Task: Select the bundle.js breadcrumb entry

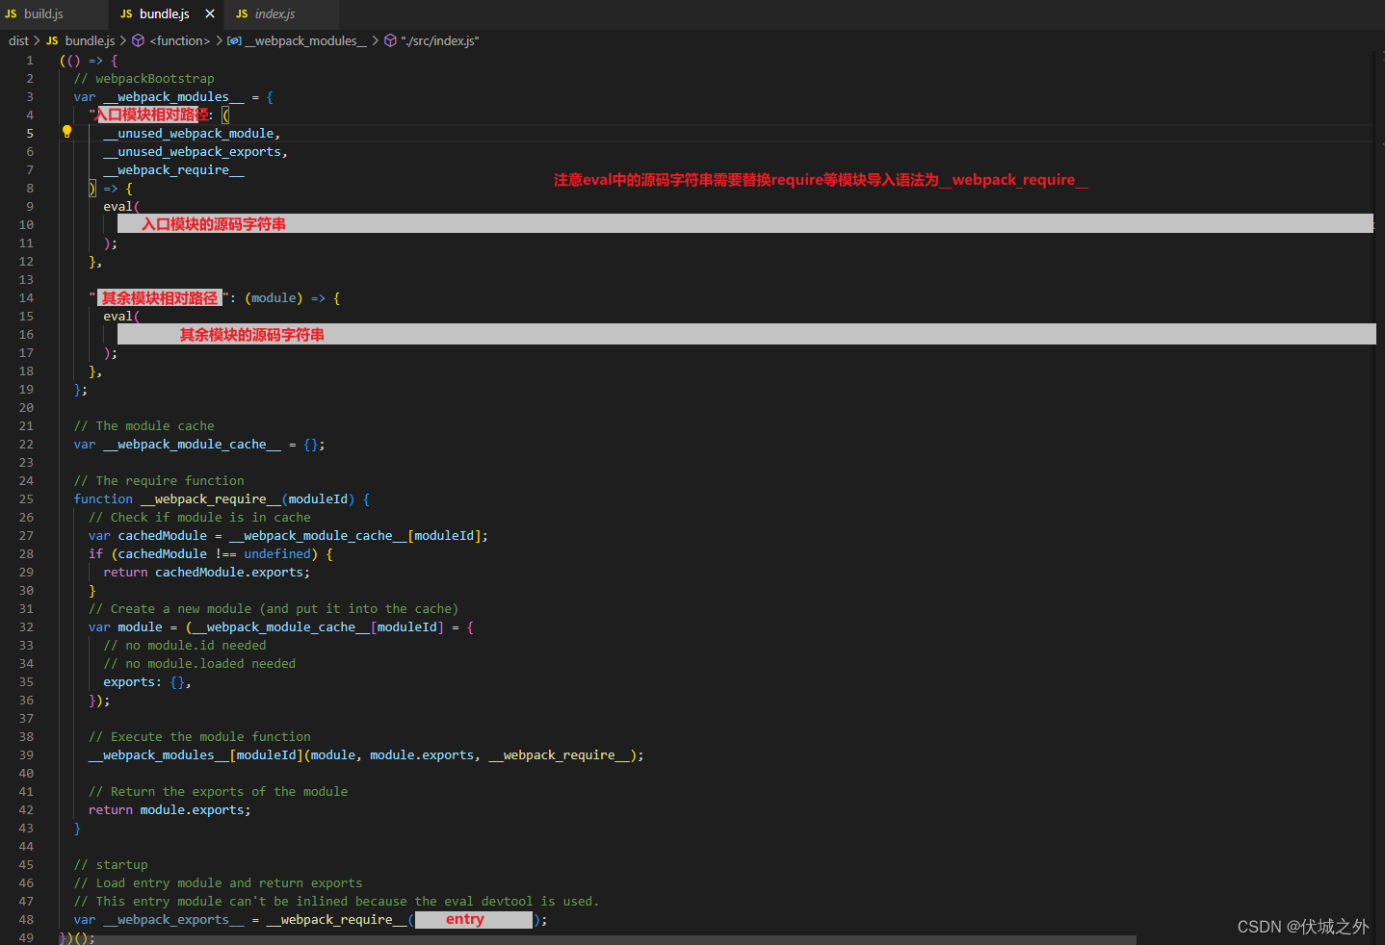Action: (x=89, y=40)
